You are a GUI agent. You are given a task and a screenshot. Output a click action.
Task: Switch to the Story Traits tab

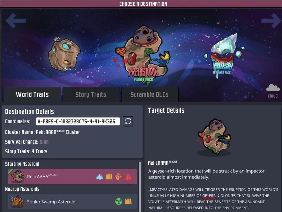coord(91,95)
